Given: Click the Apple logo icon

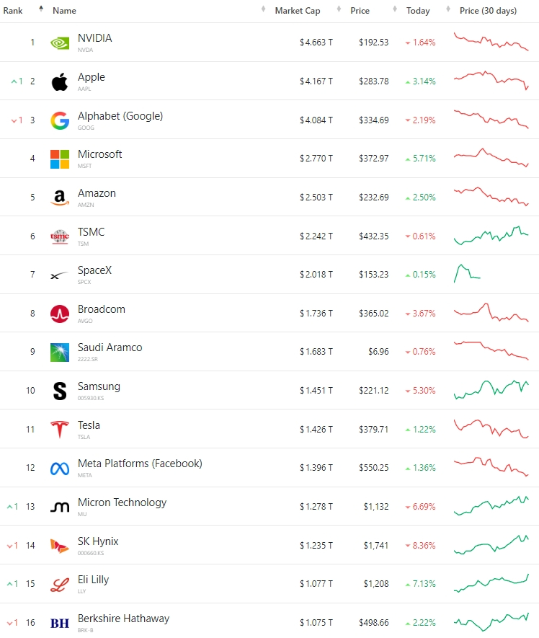Looking at the screenshot, I should click(60, 81).
